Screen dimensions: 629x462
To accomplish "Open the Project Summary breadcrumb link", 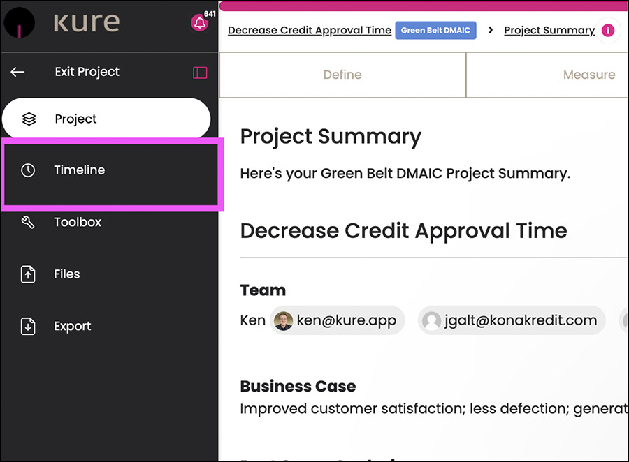I will pos(549,31).
